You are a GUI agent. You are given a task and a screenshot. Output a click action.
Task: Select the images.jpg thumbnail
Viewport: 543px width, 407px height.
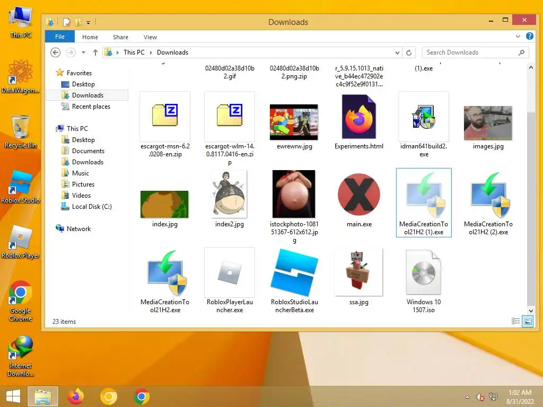[x=488, y=123]
